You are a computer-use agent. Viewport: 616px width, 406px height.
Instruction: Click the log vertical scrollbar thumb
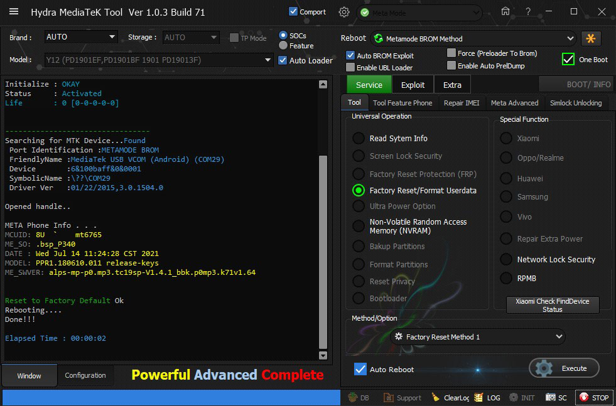323,252
